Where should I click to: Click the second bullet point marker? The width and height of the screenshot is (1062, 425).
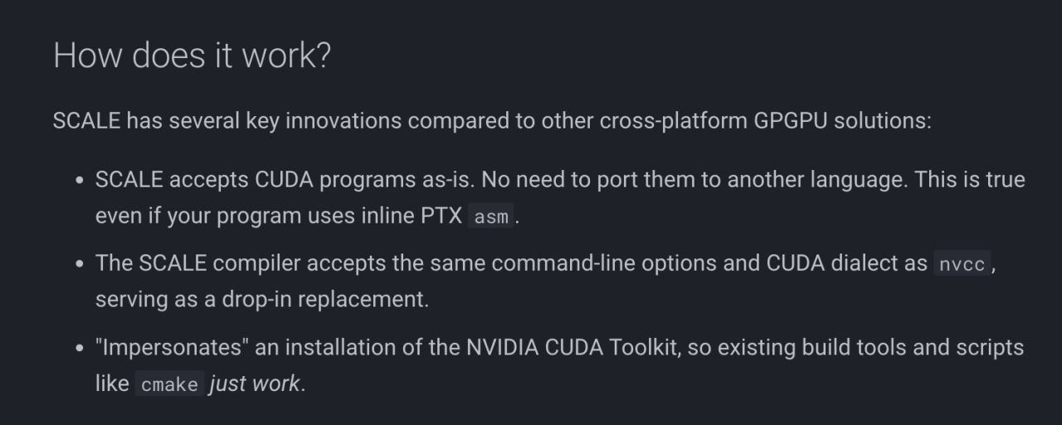79,264
